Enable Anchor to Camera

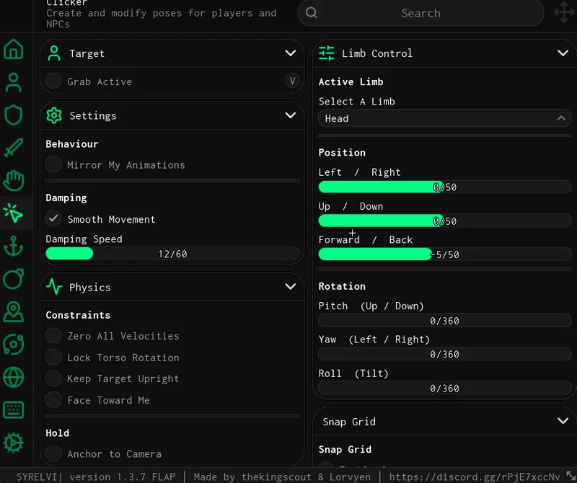[x=53, y=454]
